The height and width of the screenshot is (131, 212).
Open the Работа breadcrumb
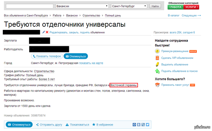click(57, 15)
